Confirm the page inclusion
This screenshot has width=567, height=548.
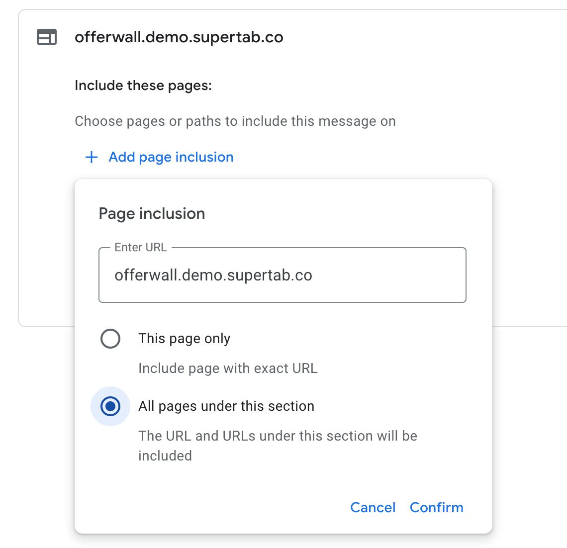coord(437,508)
